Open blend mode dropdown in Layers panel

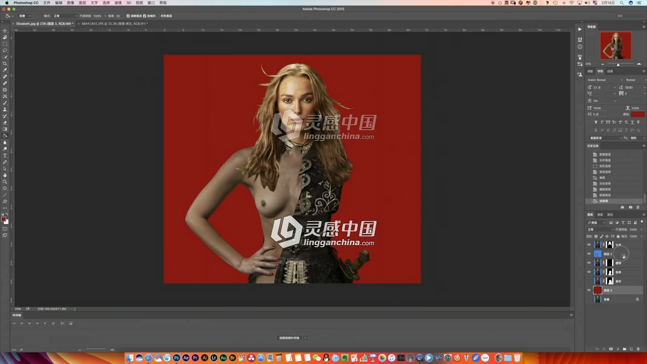pos(599,230)
